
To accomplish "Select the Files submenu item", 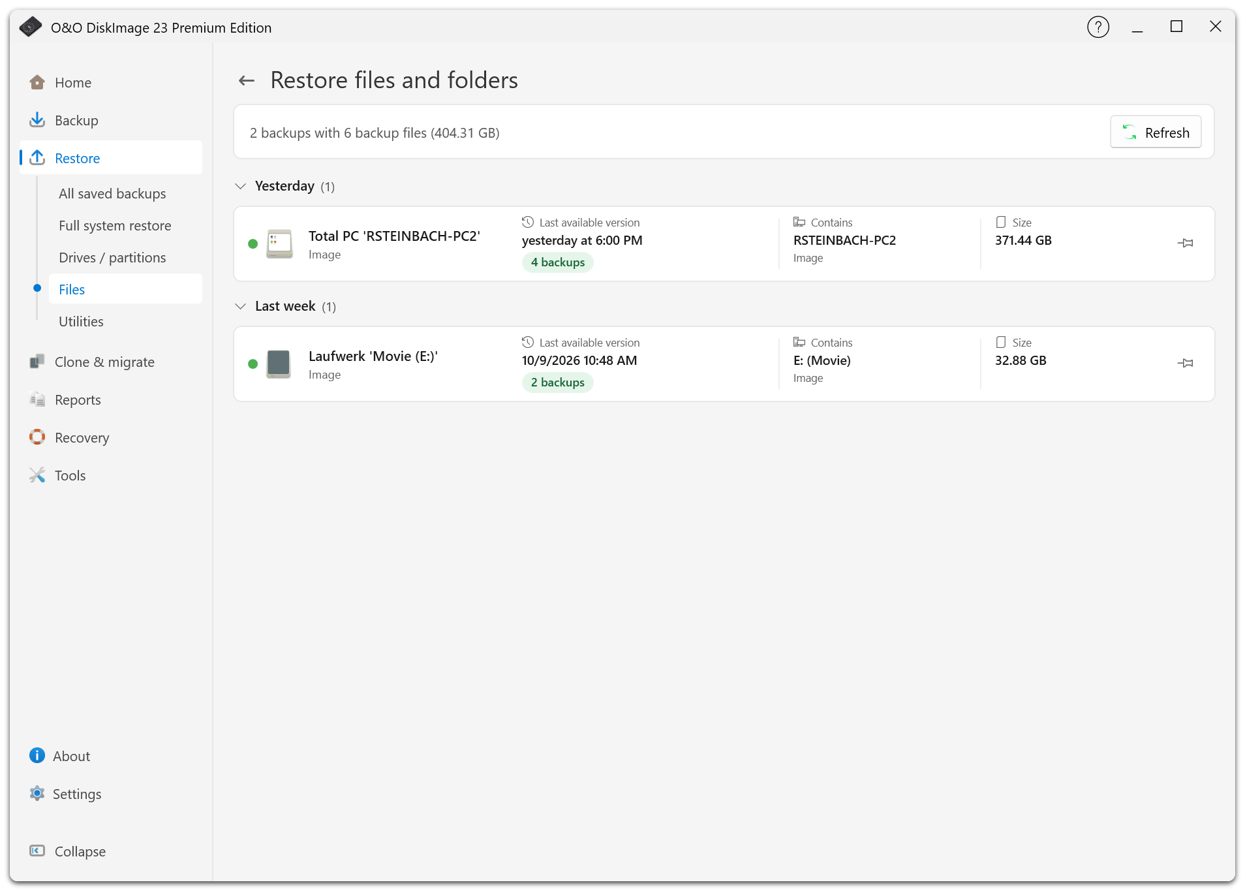I will pos(125,289).
